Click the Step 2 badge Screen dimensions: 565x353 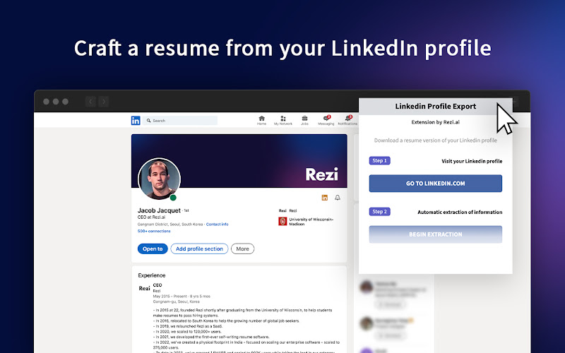379,211
